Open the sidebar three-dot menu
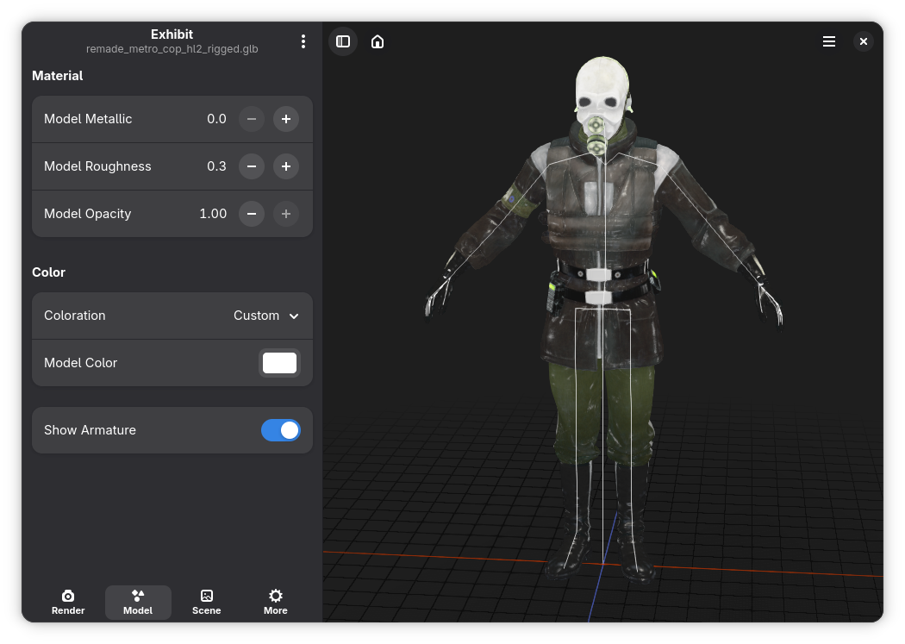The height and width of the screenshot is (644, 905). 303,41
